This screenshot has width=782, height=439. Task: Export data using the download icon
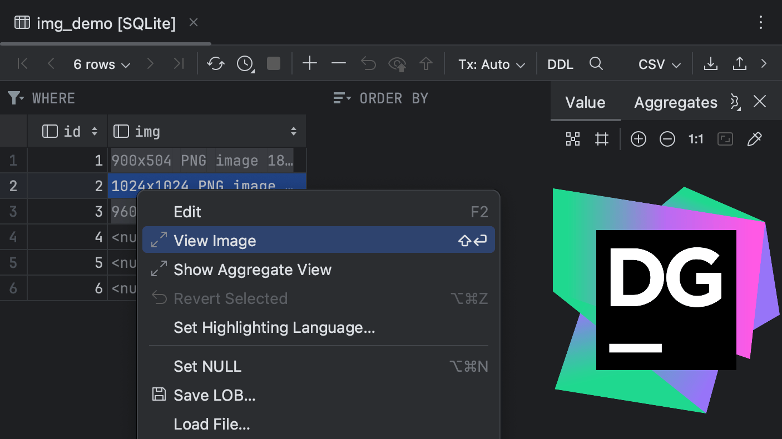coord(710,63)
